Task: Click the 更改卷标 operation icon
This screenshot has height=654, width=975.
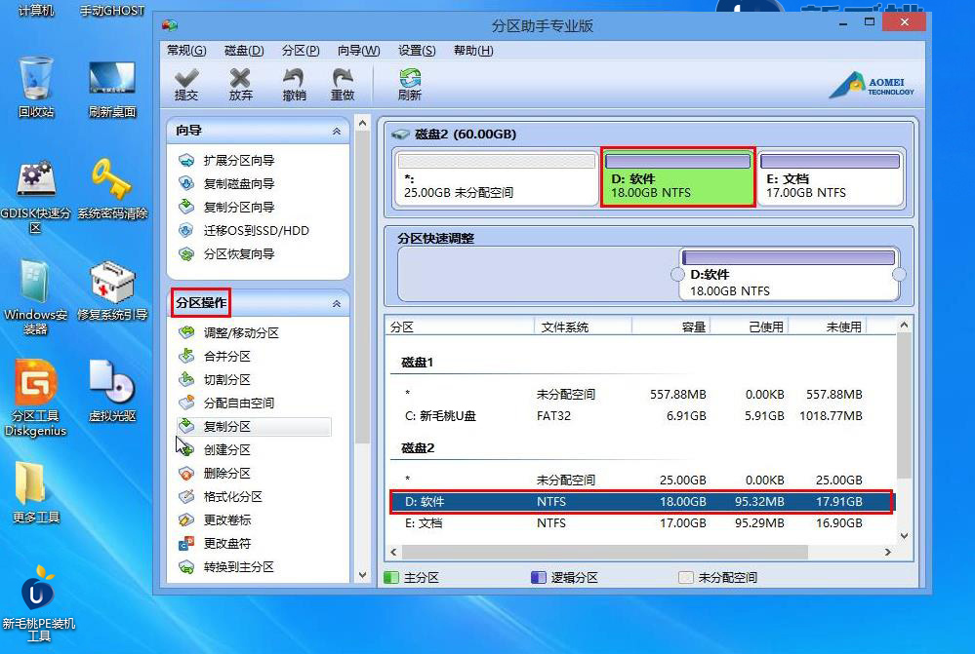Action: [x=186, y=519]
